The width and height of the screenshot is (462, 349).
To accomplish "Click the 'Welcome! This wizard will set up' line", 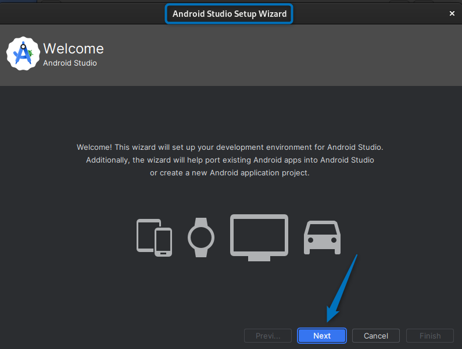I will [230, 147].
